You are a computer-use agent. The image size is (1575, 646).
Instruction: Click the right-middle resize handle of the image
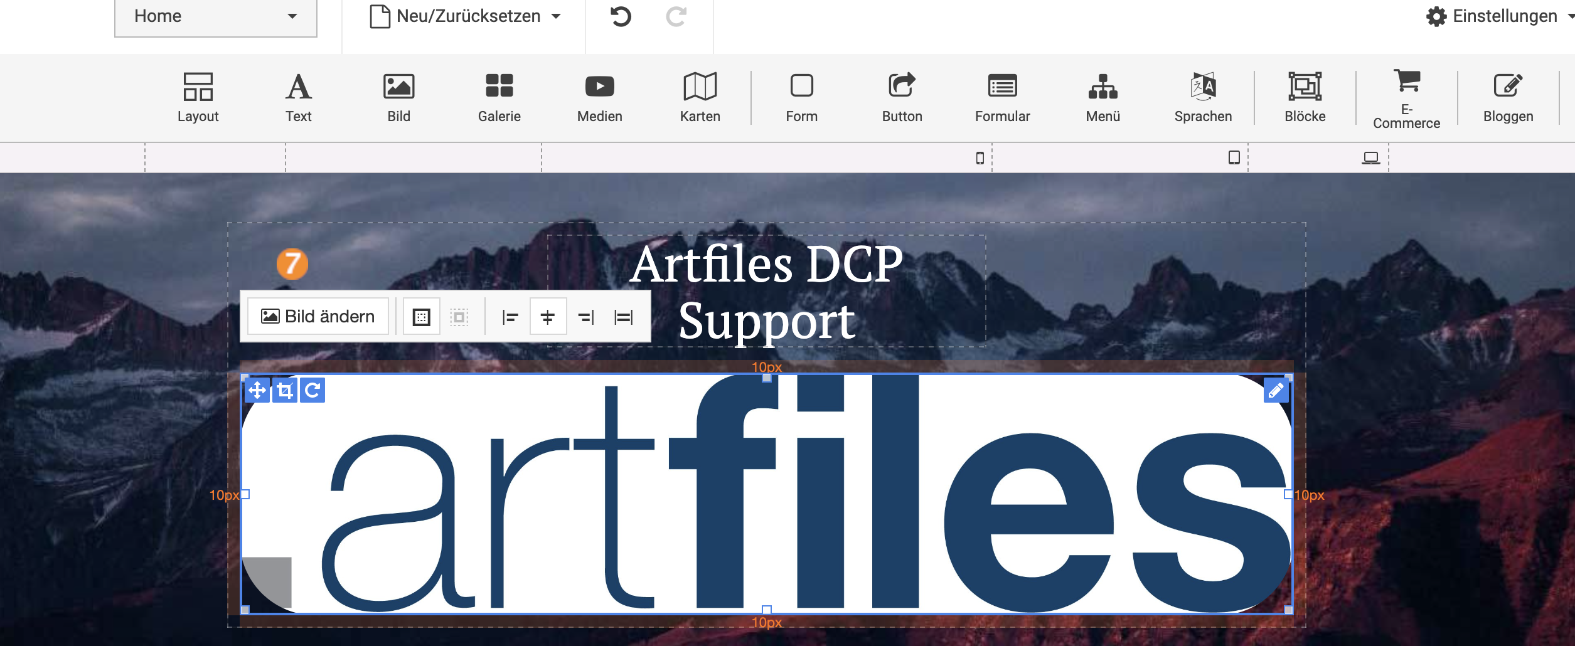click(1288, 494)
